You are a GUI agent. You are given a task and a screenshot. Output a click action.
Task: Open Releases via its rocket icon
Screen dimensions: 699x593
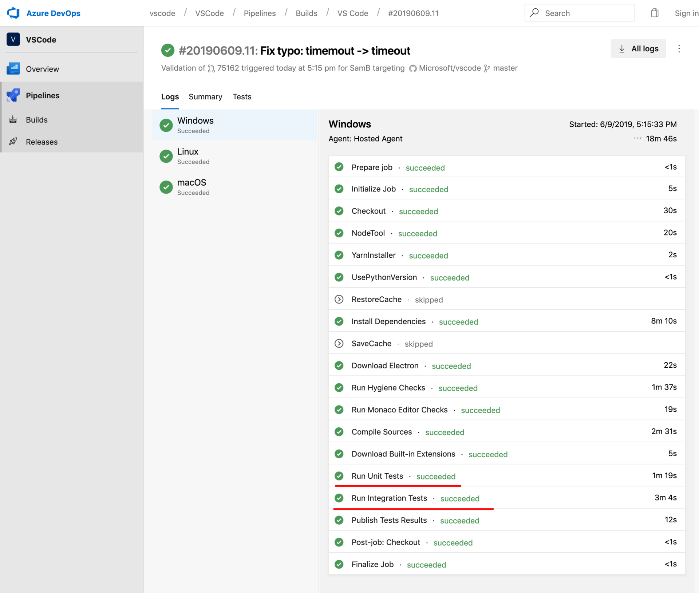click(x=13, y=142)
